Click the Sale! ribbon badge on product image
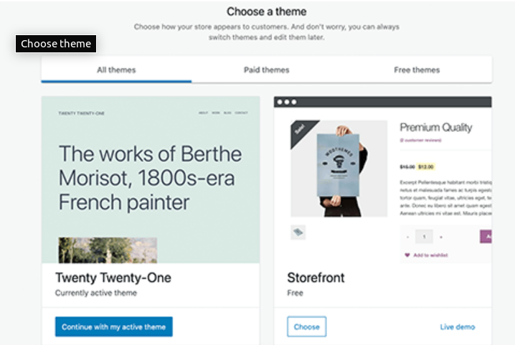 [x=300, y=130]
